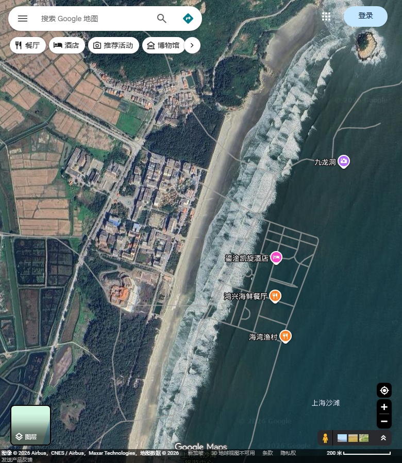Open the Google apps grid
The width and height of the screenshot is (402, 463).
(326, 16)
